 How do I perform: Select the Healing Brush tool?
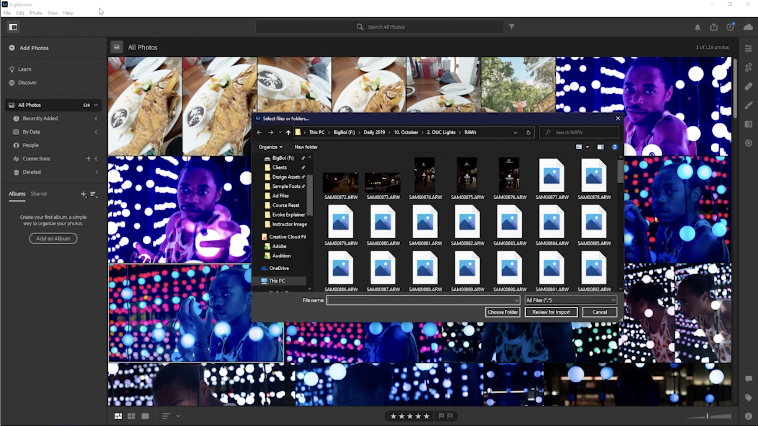tap(748, 86)
